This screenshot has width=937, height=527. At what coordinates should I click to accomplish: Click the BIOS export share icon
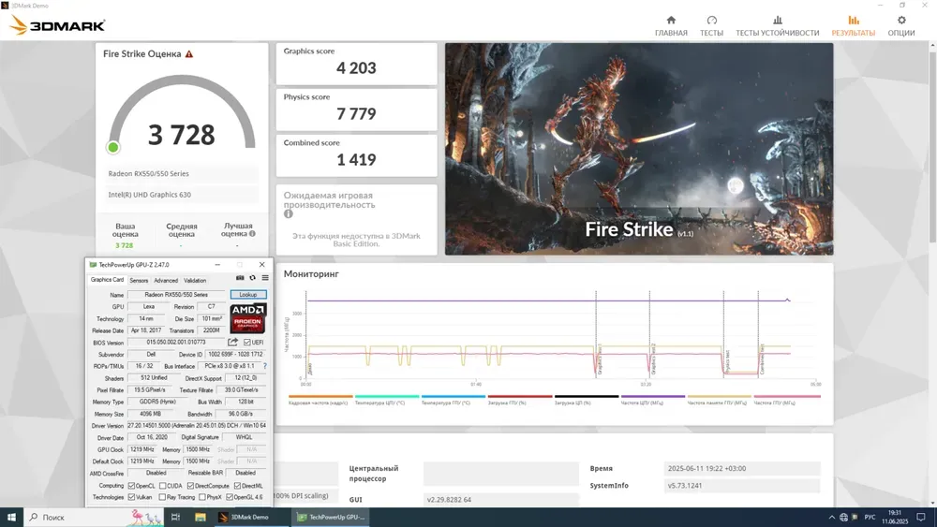tap(232, 343)
